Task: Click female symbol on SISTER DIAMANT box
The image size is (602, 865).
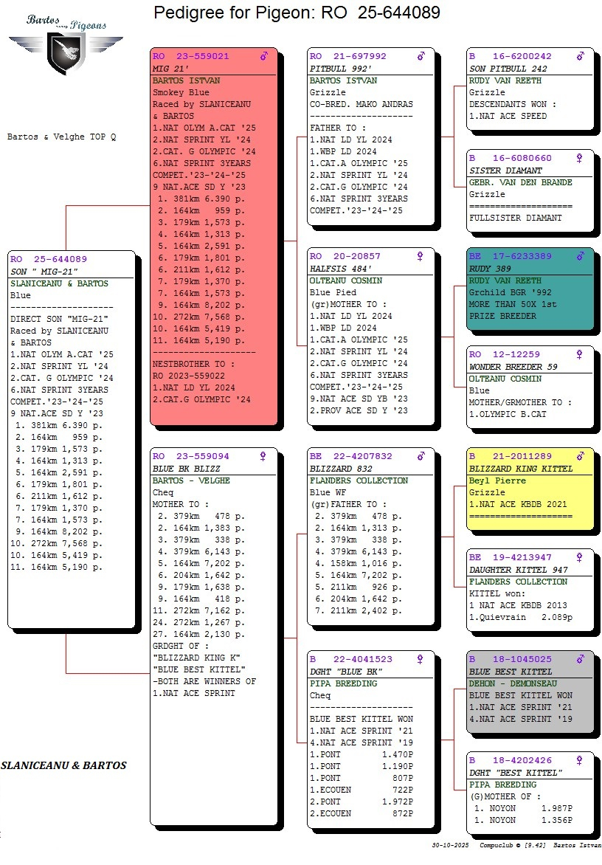Action: [x=580, y=158]
